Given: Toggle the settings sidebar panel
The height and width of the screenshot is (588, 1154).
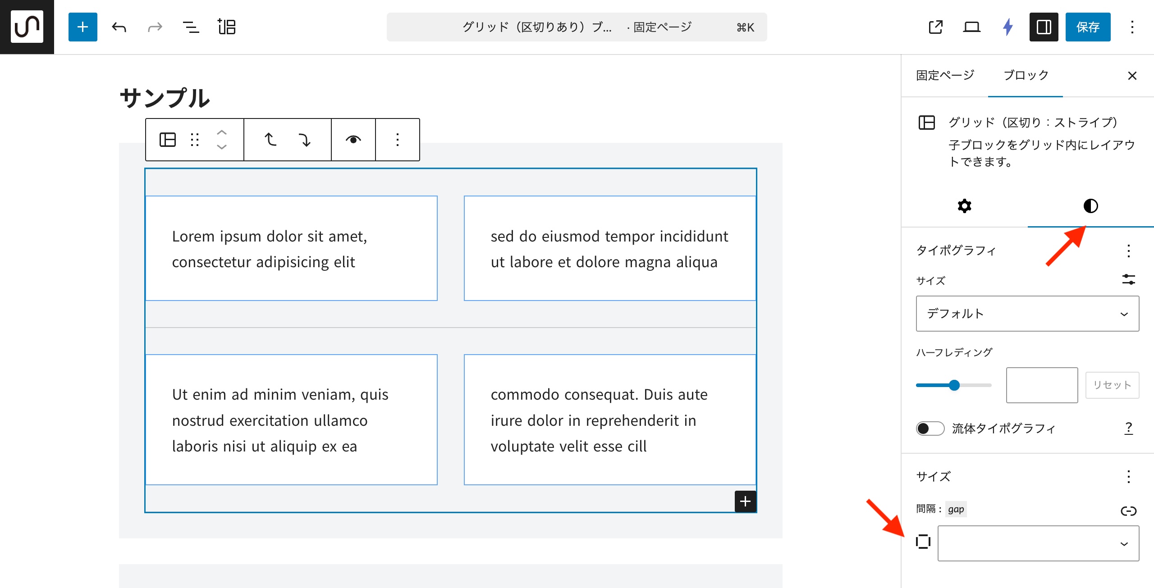Looking at the screenshot, I should pyautogui.click(x=1044, y=27).
